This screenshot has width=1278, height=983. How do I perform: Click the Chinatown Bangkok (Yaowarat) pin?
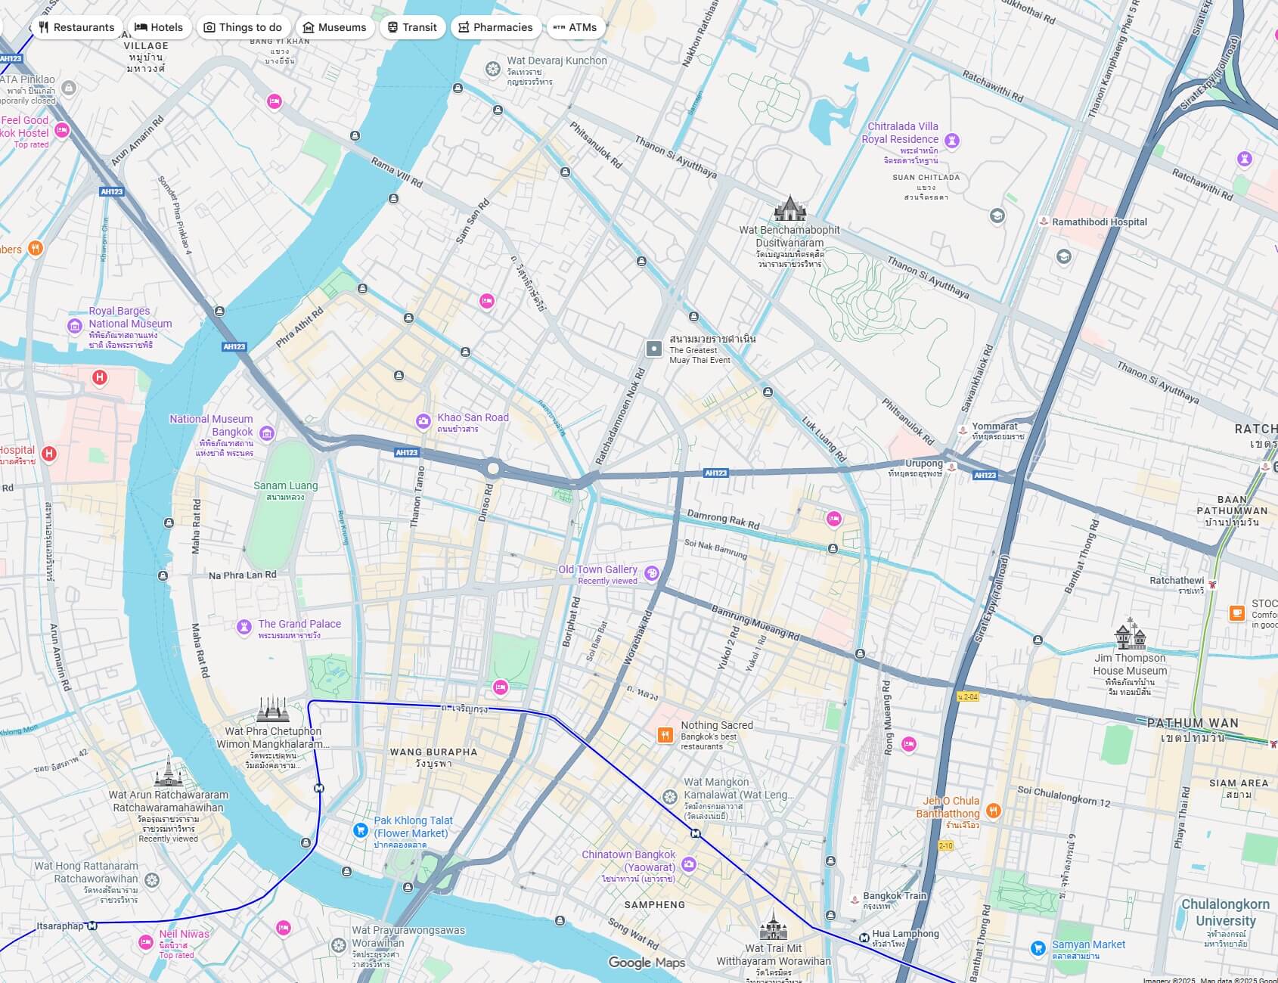click(688, 864)
